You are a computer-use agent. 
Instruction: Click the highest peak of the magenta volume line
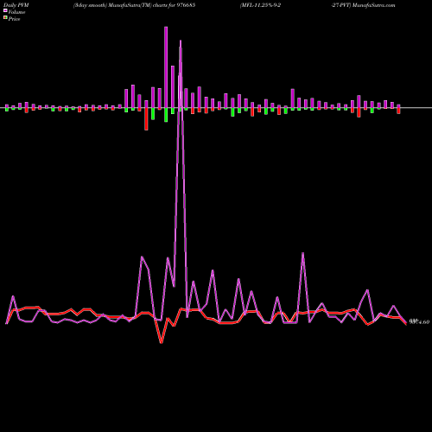tap(181, 41)
